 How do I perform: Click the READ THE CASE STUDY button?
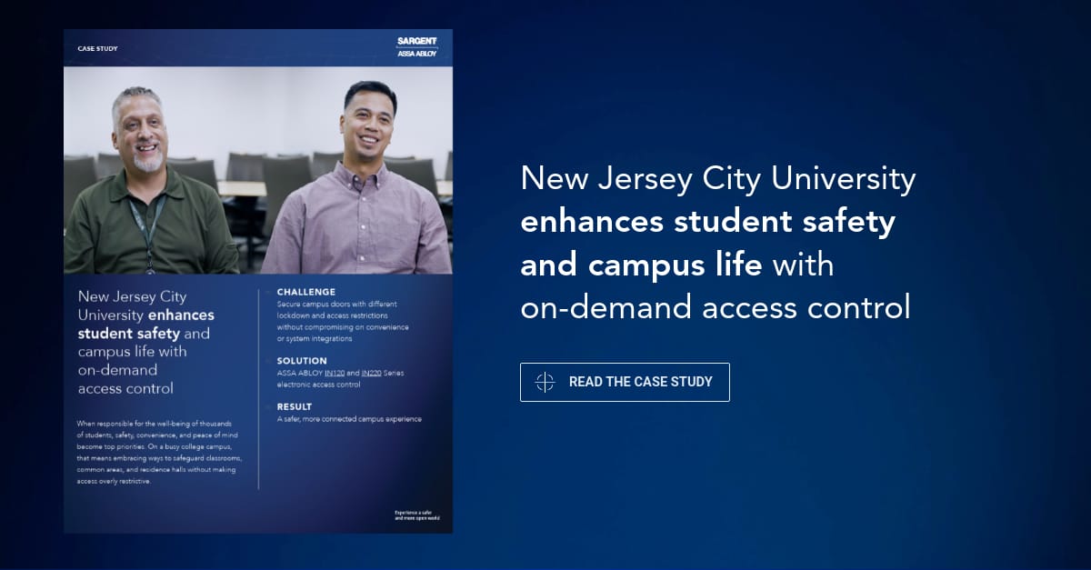tap(625, 382)
